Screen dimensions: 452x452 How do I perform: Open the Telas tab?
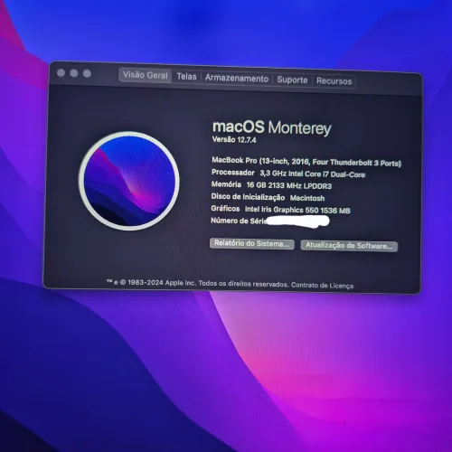[186, 77]
